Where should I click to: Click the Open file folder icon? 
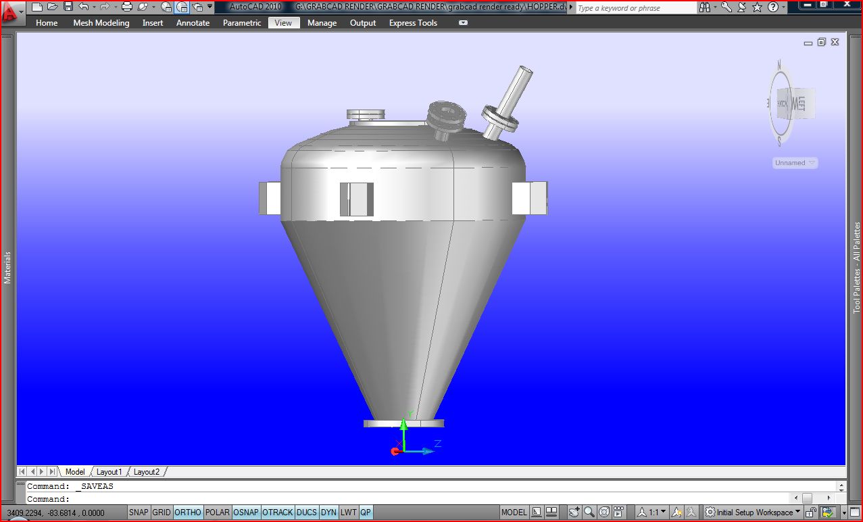tap(53, 7)
